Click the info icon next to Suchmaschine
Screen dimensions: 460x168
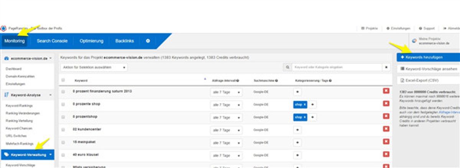click(276, 81)
